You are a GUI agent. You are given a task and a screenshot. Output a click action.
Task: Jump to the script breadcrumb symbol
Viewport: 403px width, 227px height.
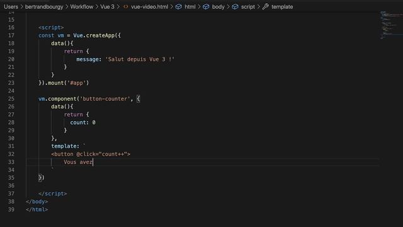pos(247,7)
